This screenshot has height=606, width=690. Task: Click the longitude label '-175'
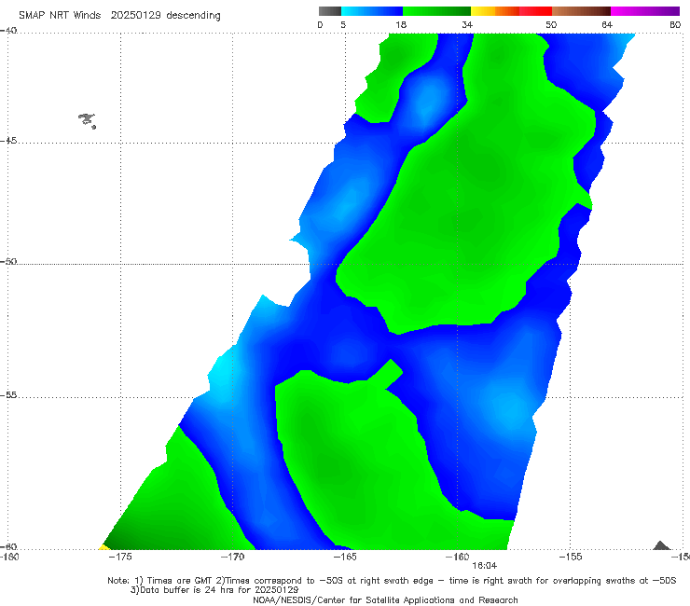click(120, 557)
